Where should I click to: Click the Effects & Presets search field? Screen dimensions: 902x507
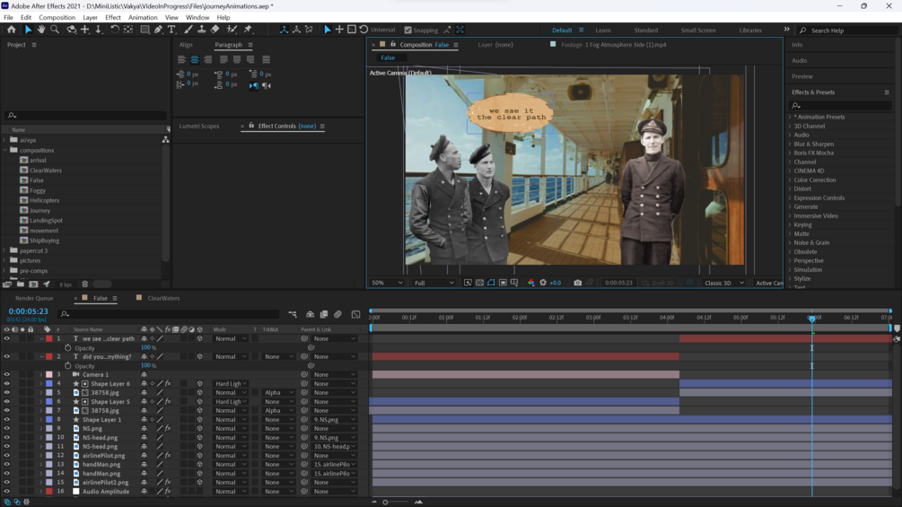pos(841,106)
